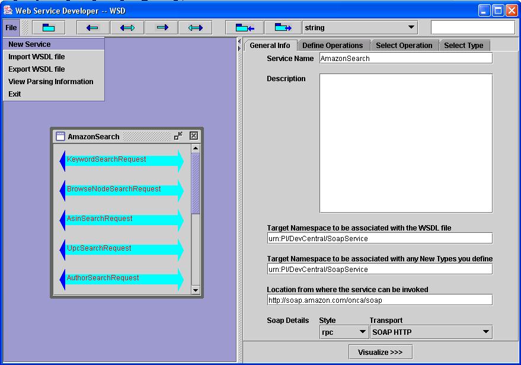Click the folder with left arrow icon
Viewport: 521px width, 365px height.
pos(245,28)
